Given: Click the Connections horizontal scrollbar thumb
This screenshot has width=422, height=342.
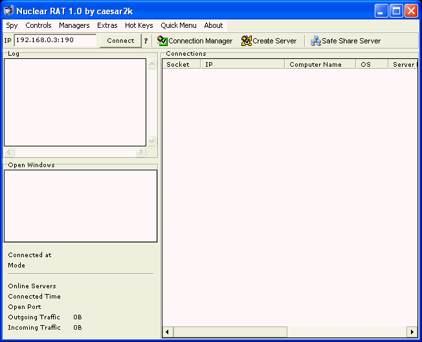Looking at the screenshot, I should [230, 332].
